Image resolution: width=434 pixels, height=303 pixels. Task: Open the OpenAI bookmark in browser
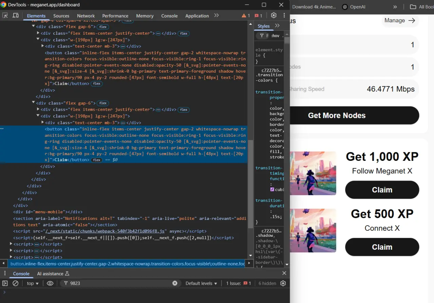click(354, 7)
